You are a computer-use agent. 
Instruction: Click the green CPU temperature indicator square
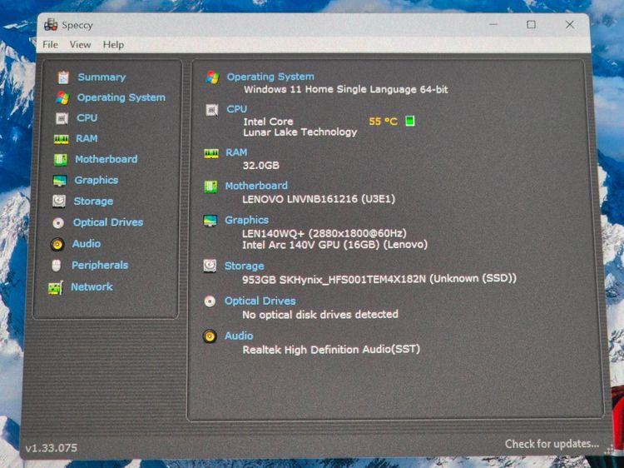pos(410,121)
